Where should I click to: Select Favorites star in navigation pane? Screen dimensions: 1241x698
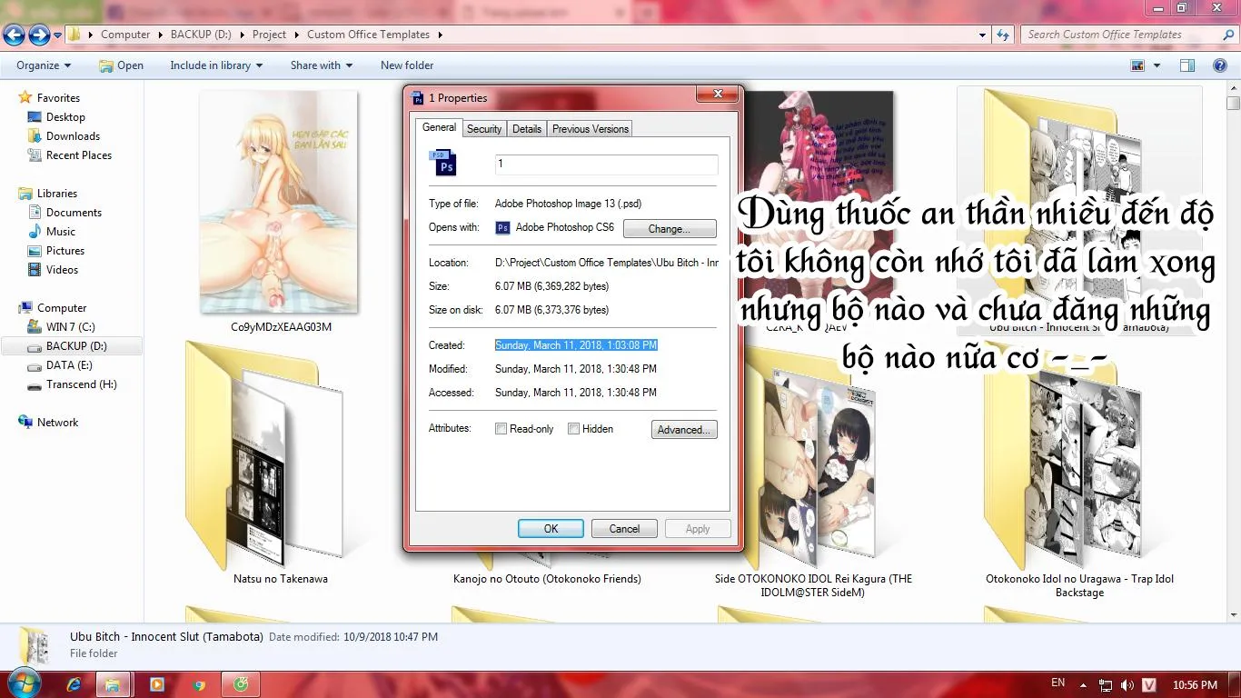(25, 97)
